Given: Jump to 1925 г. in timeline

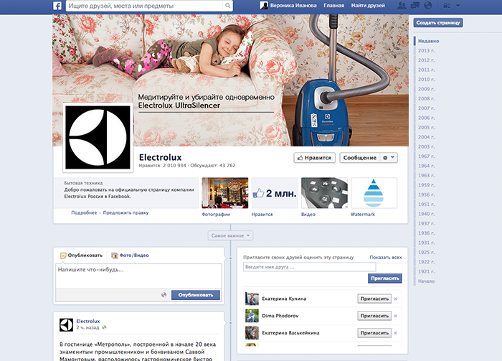Looking at the screenshot, I should (427, 253).
